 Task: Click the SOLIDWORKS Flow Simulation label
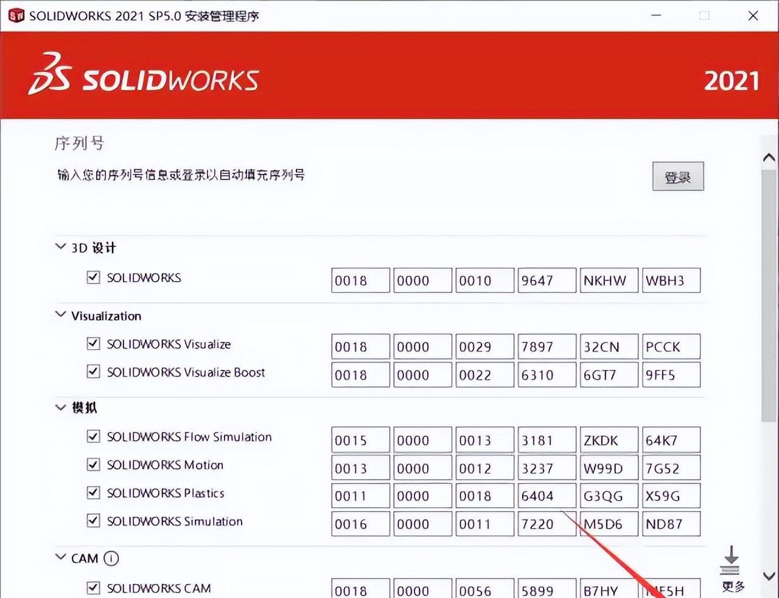pos(189,436)
